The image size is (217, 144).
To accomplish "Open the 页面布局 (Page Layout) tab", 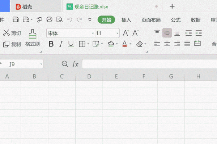I will [151, 20].
